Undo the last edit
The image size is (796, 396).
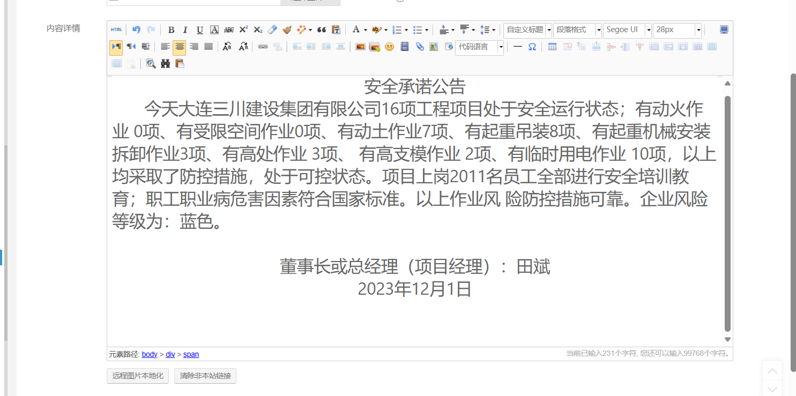click(136, 30)
